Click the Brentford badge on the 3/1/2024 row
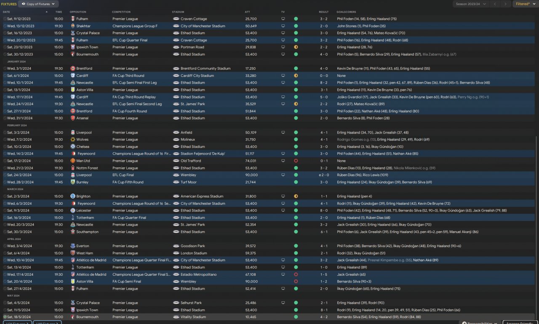539x324 pixels. point(73,68)
